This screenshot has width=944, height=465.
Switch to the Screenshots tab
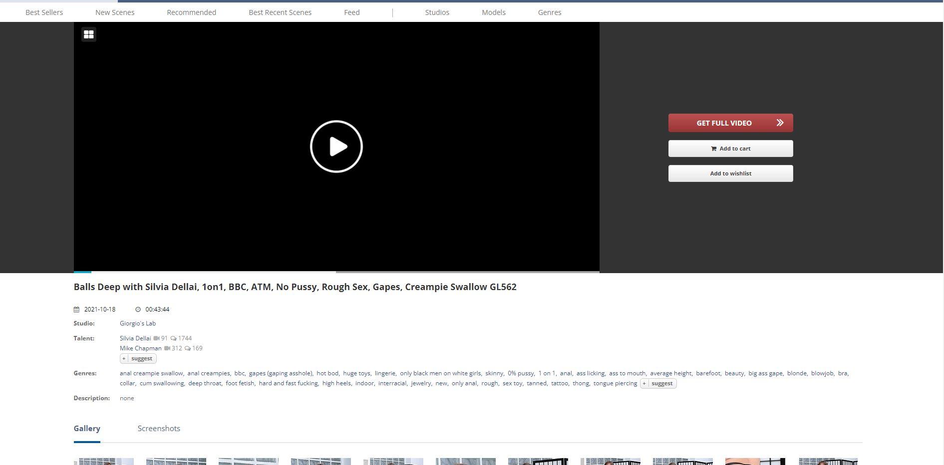coord(159,429)
